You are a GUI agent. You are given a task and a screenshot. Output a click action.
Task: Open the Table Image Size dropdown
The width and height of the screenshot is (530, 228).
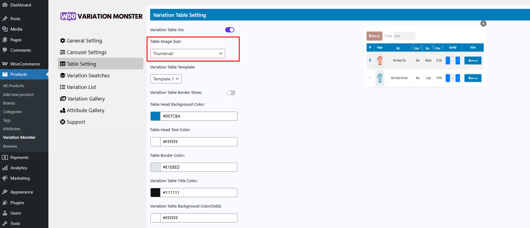(187, 54)
